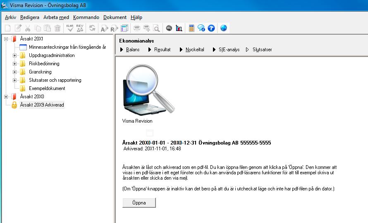Screen dimensions: 368x223
Task: Select the 'Årsakt 20X1' tree label
Action: (31, 39)
